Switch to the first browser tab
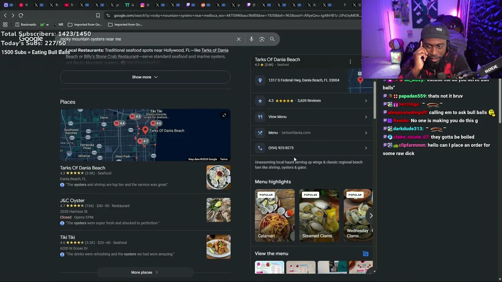 [x=8, y=5]
